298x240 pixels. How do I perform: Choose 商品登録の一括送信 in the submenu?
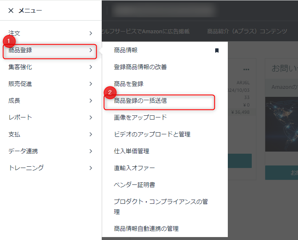(140, 101)
